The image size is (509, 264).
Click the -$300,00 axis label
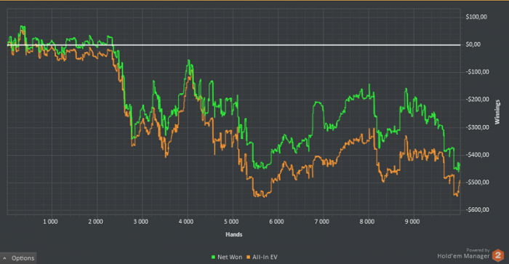(x=477, y=127)
